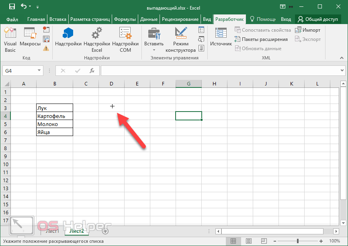
Task: Switch to the Главная tab
Action: (36, 19)
